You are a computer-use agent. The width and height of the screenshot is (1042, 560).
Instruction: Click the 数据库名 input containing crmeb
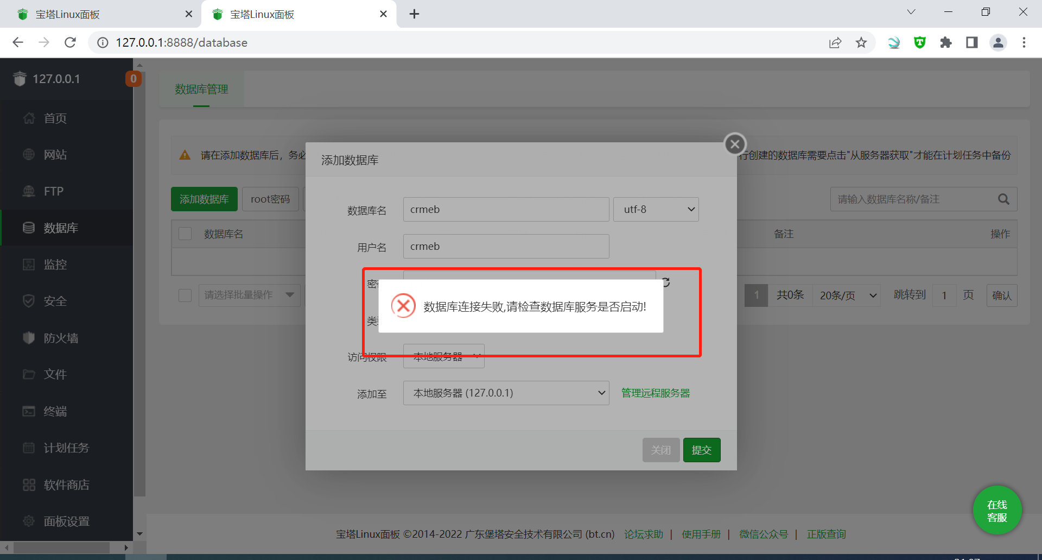coord(506,209)
